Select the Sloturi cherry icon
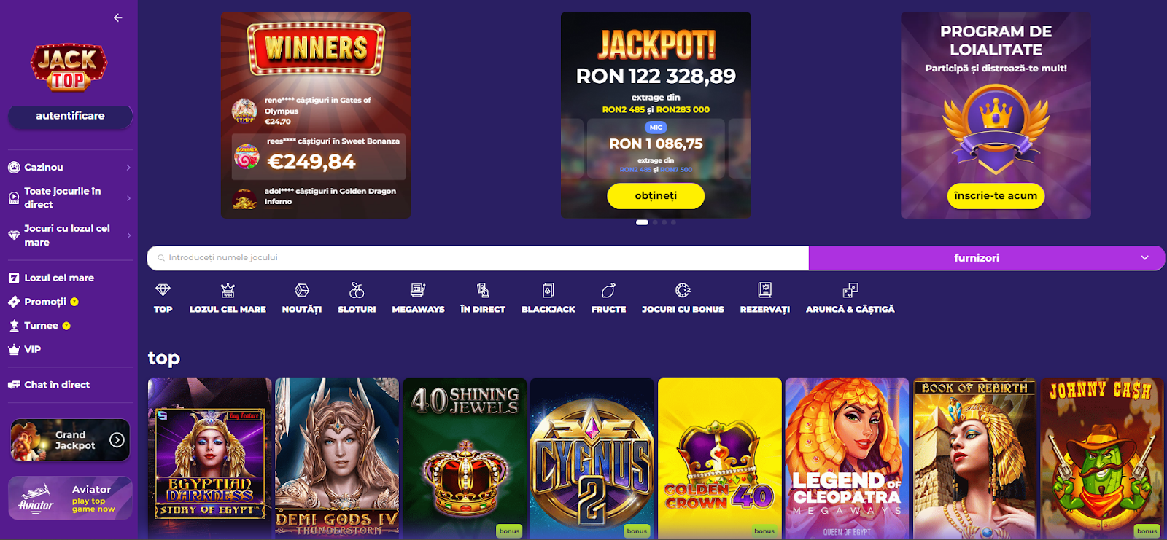This screenshot has height=540, width=1167. pos(357,291)
